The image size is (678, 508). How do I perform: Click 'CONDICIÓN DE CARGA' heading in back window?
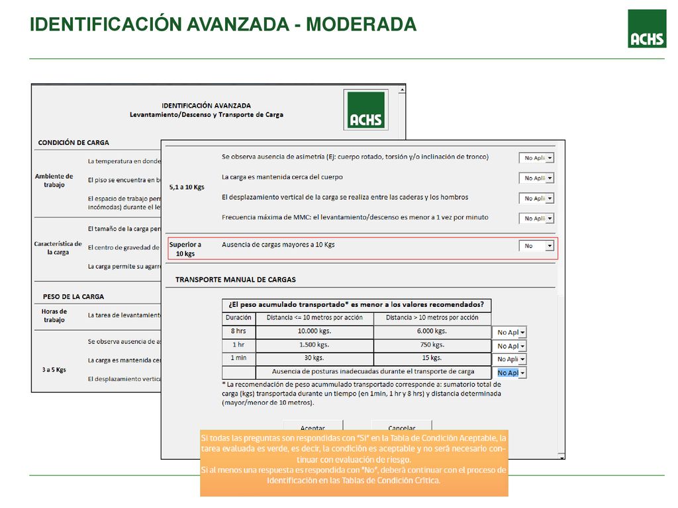73,143
